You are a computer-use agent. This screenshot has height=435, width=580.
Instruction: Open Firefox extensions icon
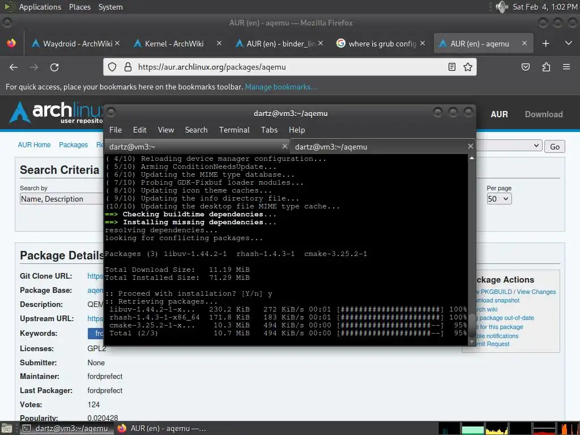click(x=546, y=67)
